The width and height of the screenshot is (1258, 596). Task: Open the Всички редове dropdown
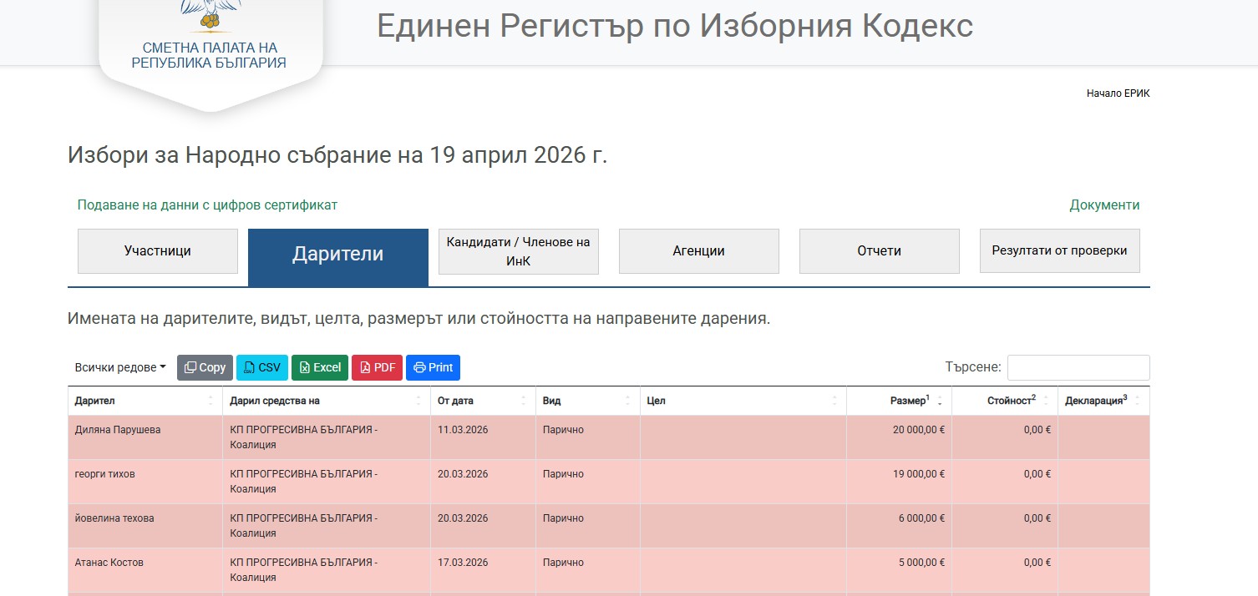(120, 367)
